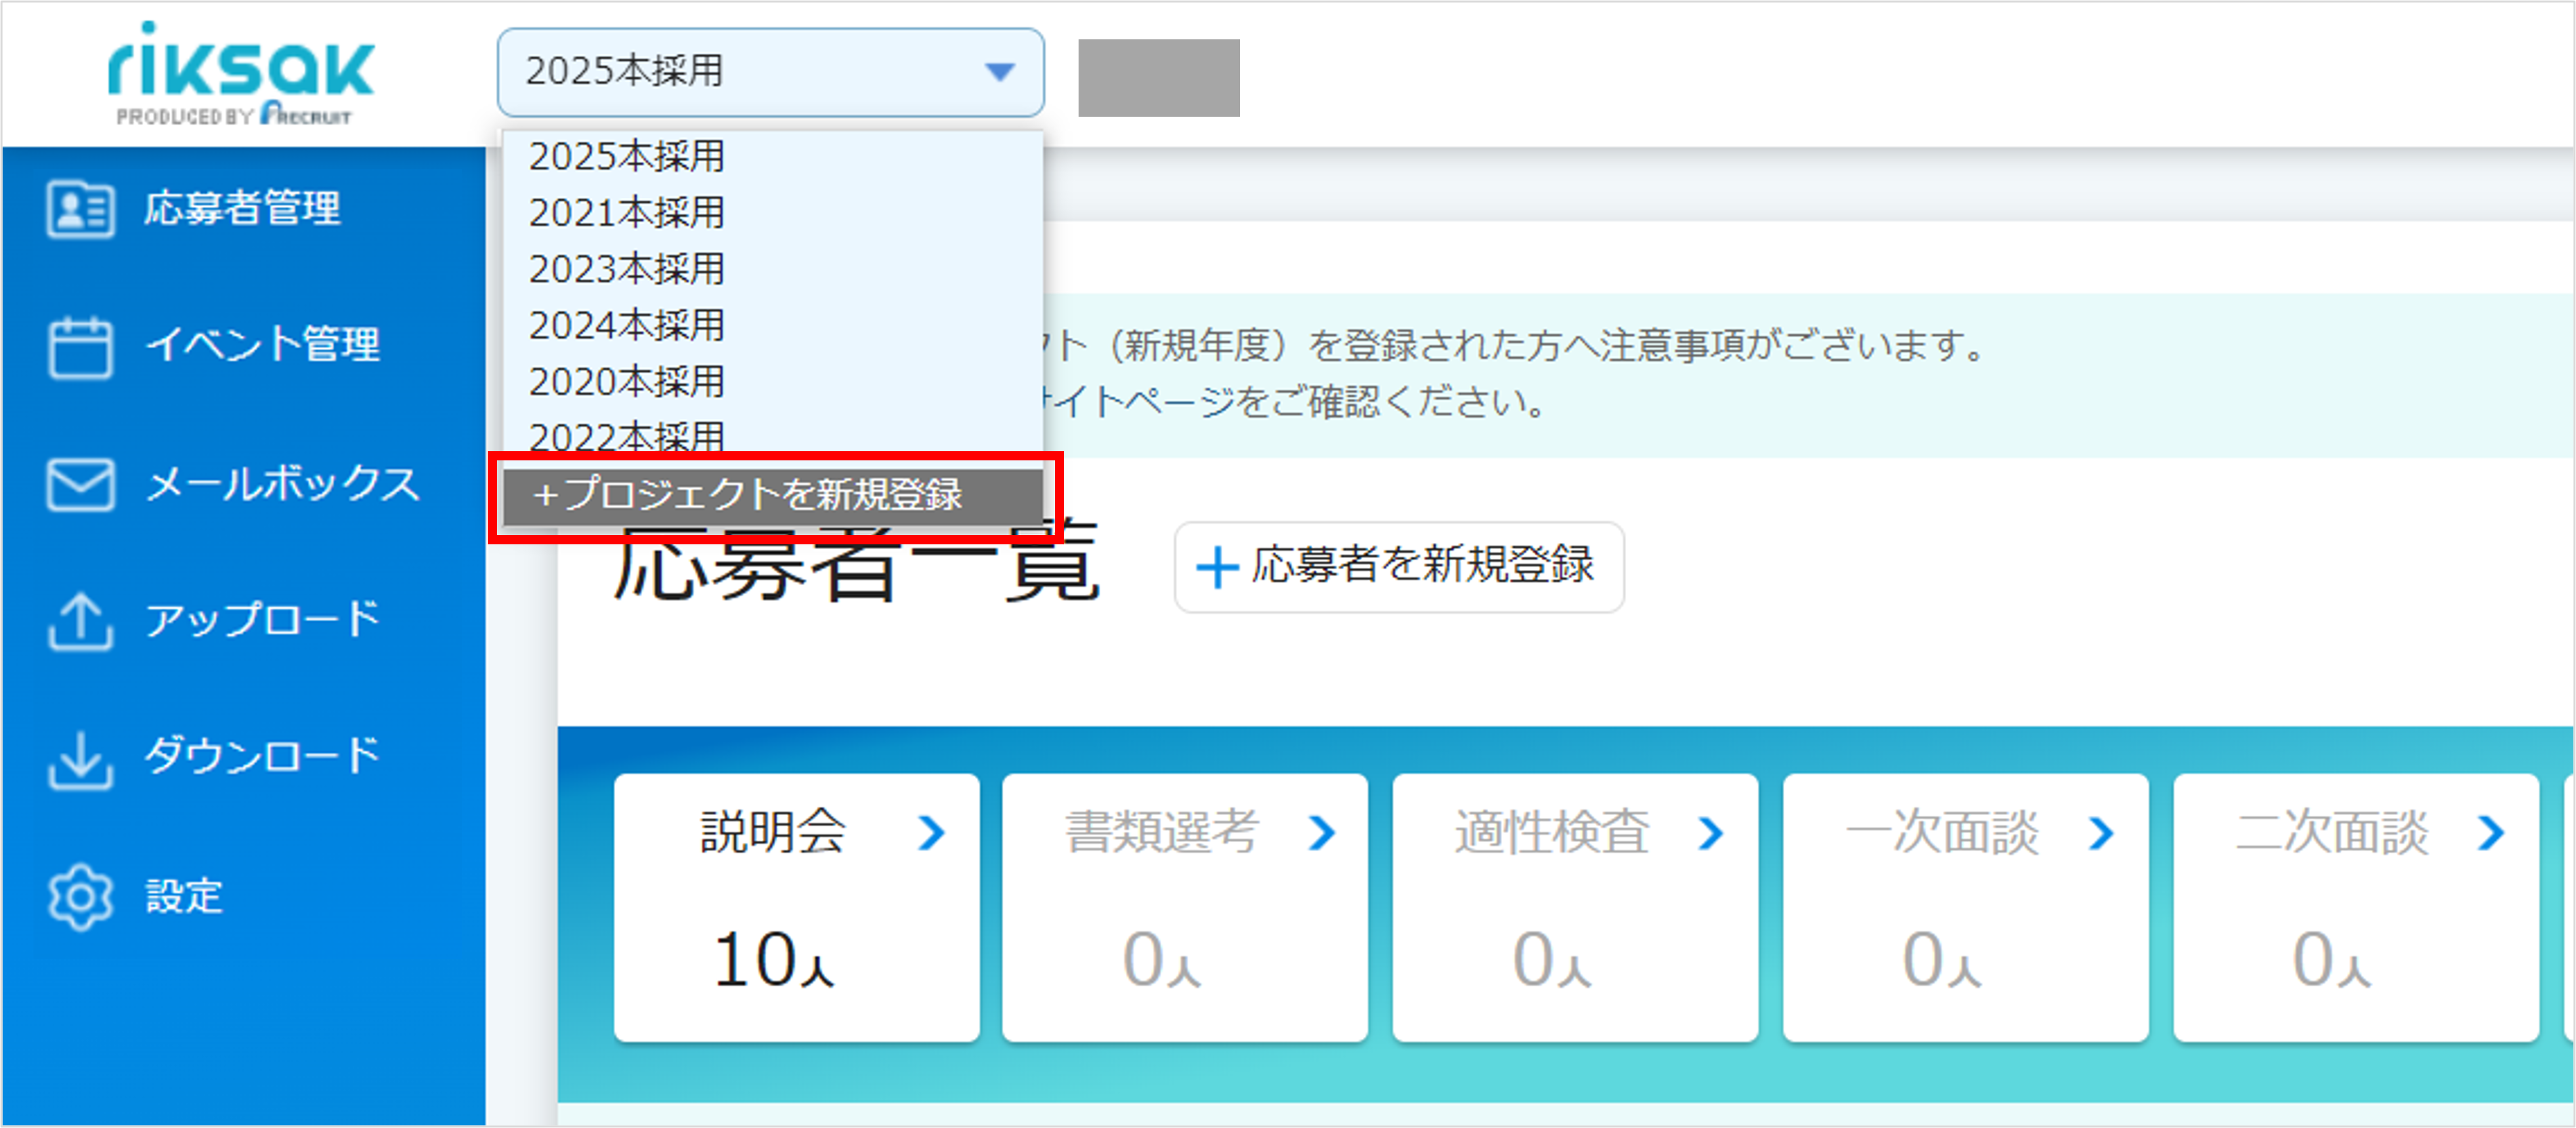Open the 二次面談 stage card
This screenshot has height=1128, width=2576.
click(x=2356, y=907)
